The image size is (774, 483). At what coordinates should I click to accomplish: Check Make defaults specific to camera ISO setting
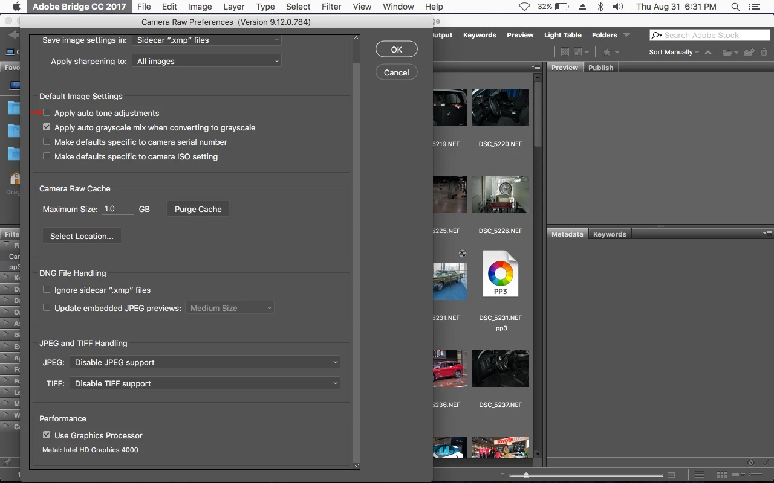coord(47,156)
